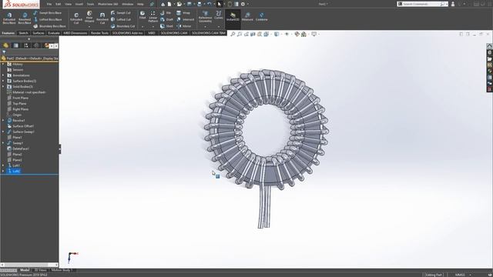Open the Tools menu
The width and height of the screenshot is (493, 277).
(90, 4)
